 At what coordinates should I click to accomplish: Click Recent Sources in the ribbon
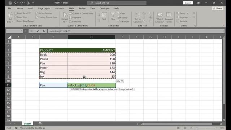44,13
